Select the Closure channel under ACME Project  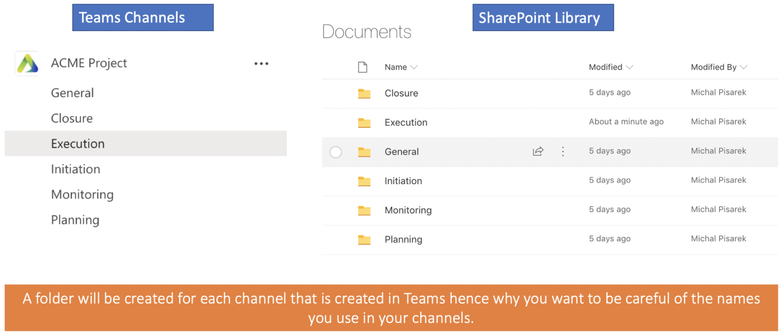pos(72,118)
